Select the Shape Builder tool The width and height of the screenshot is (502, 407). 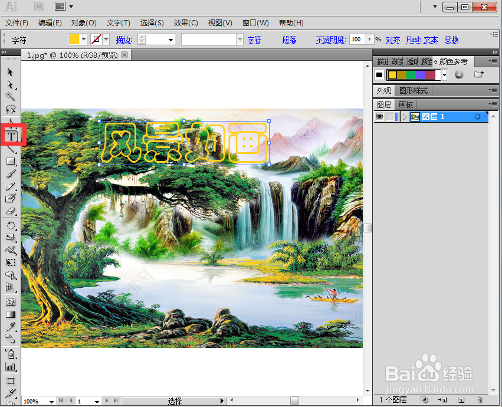pos(11,275)
